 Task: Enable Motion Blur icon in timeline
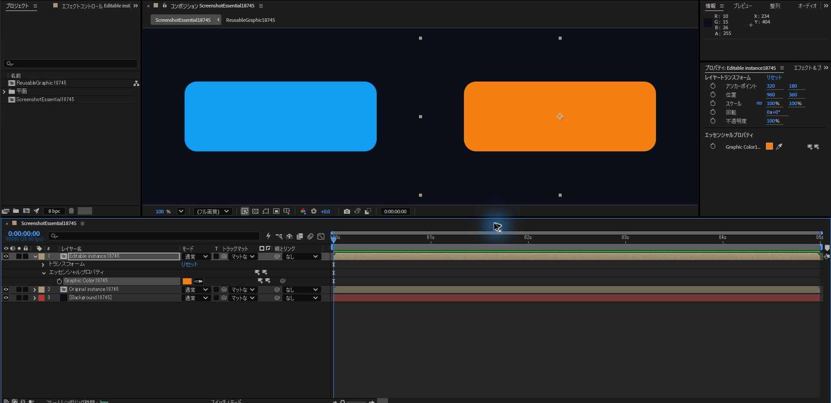[x=310, y=236]
